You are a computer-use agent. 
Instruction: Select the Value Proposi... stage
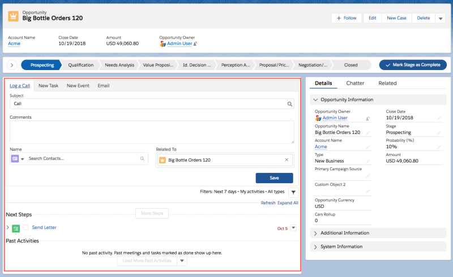[x=158, y=65]
